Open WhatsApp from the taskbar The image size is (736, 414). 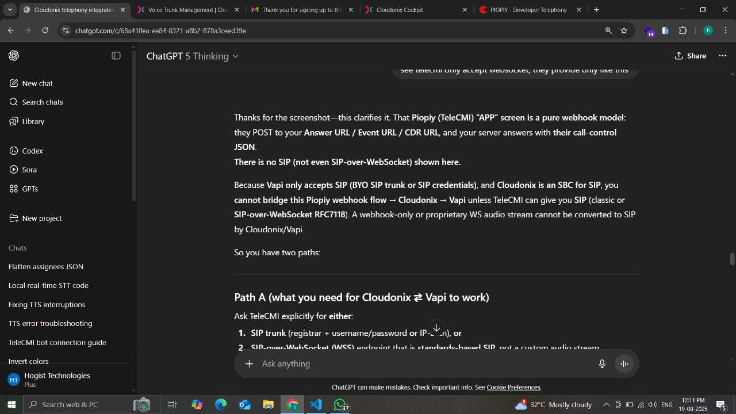340,405
